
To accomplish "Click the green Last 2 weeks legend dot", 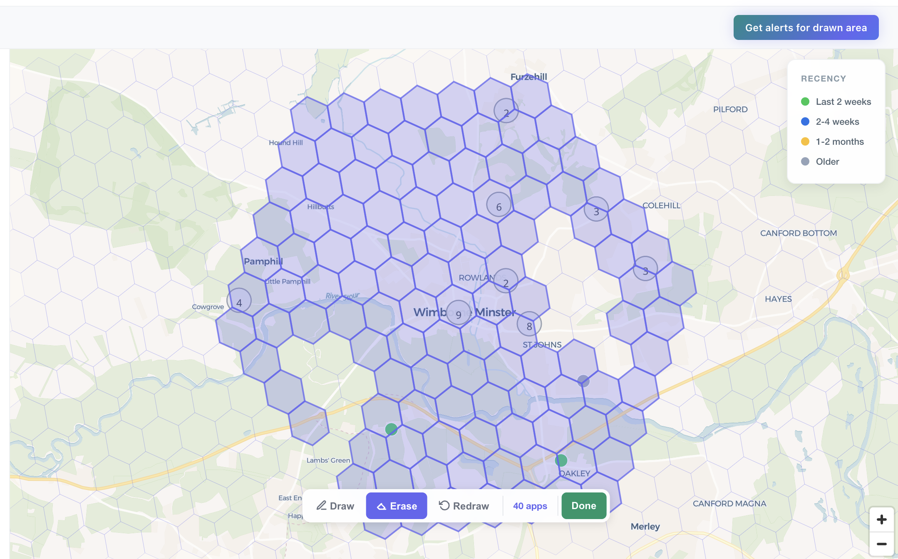I will (805, 101).
